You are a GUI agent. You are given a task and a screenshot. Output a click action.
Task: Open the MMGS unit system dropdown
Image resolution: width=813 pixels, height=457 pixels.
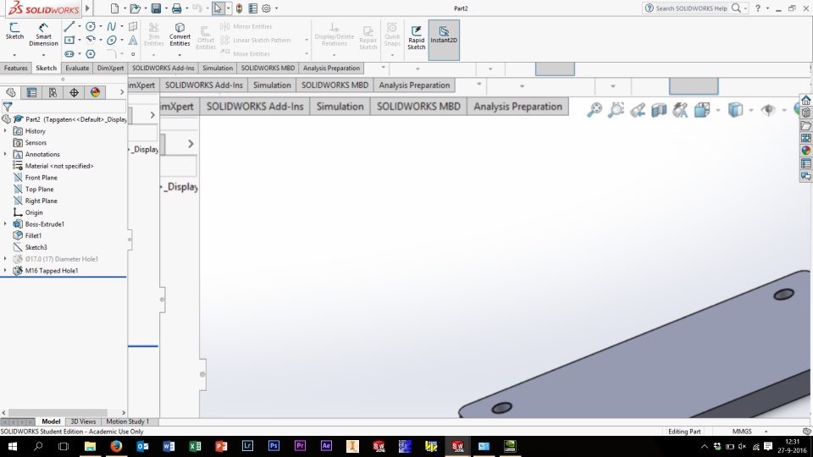coord(766,431)
